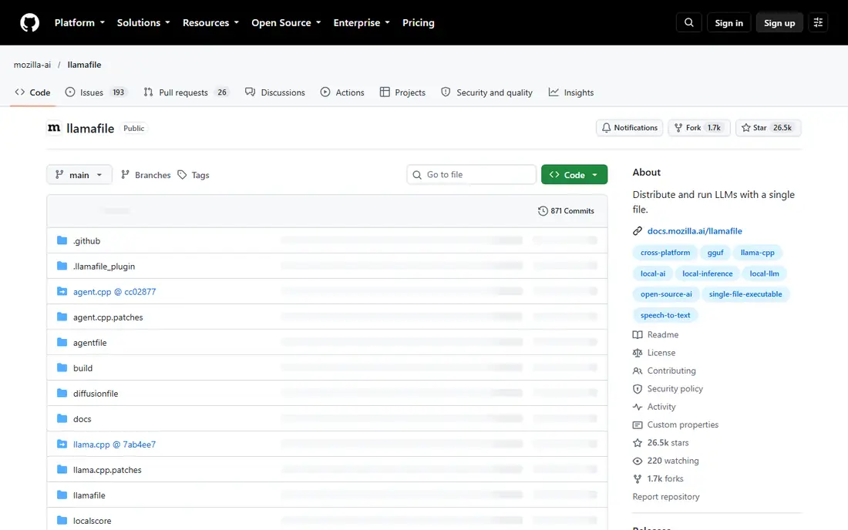Click the Security policy shield icon
This screenshot has height=530, width=848.
tap(638, 389)
